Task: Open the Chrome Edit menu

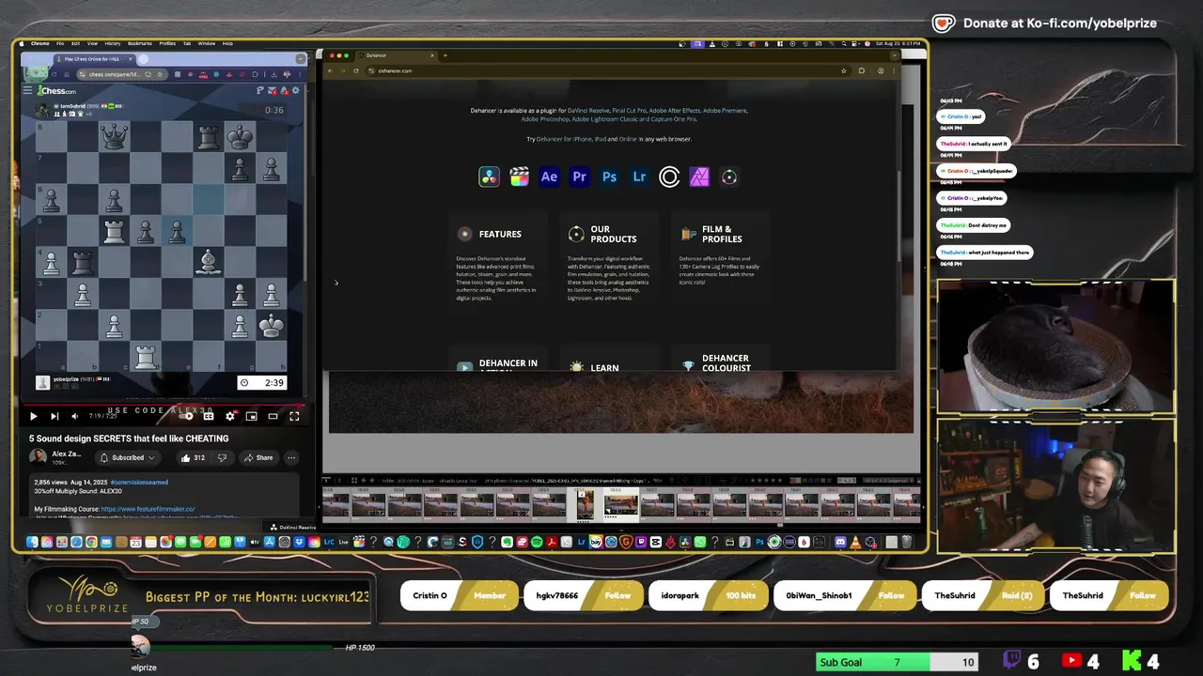Action: (75, 43)
